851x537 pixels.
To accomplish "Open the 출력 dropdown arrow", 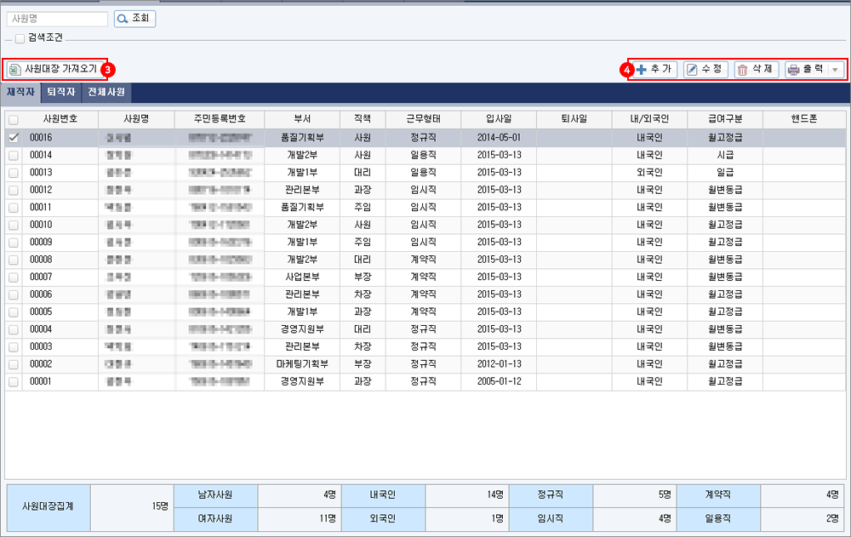I will point(836,70).
